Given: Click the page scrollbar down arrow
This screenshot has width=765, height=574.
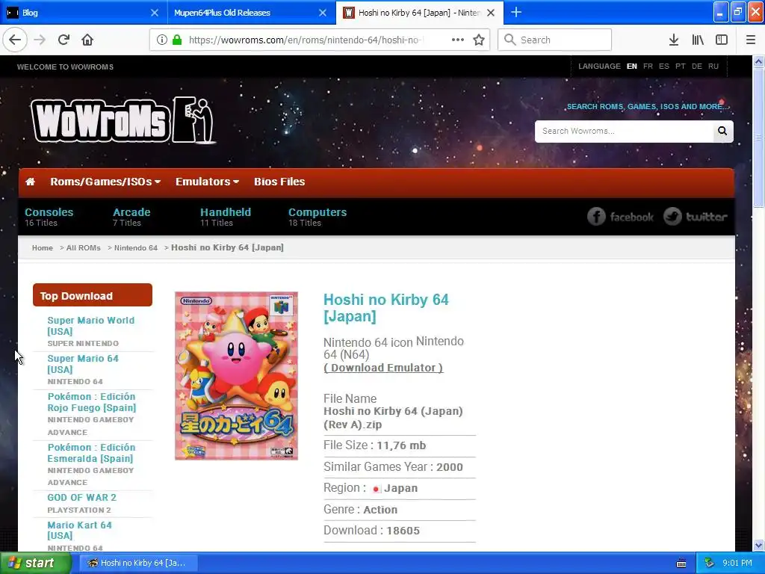Looking at the screenshot, I should (x=758, y=545).
